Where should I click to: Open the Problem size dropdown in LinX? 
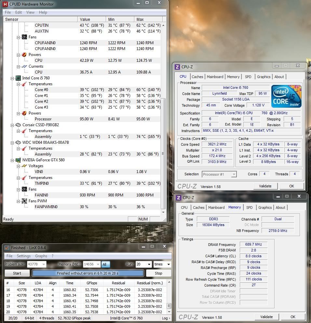(44, 264)
